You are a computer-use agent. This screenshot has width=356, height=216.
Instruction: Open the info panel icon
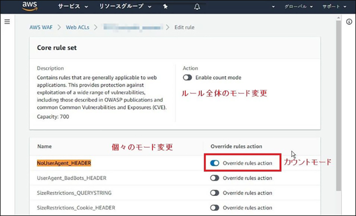(x=349, y=22)
